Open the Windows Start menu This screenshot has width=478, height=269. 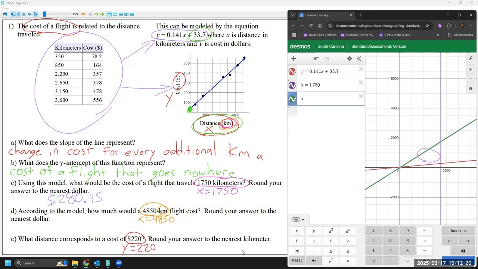click(8, 263)
